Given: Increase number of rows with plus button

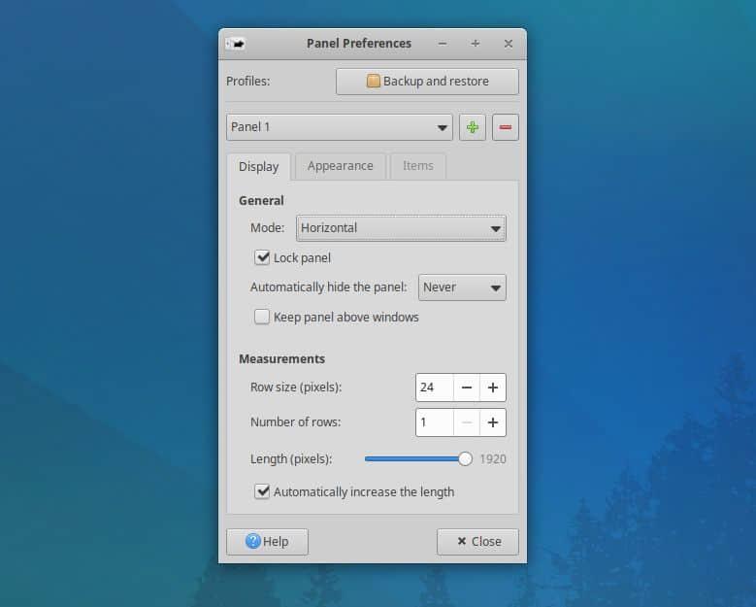Looking at the screenshot, I should 493,422.
